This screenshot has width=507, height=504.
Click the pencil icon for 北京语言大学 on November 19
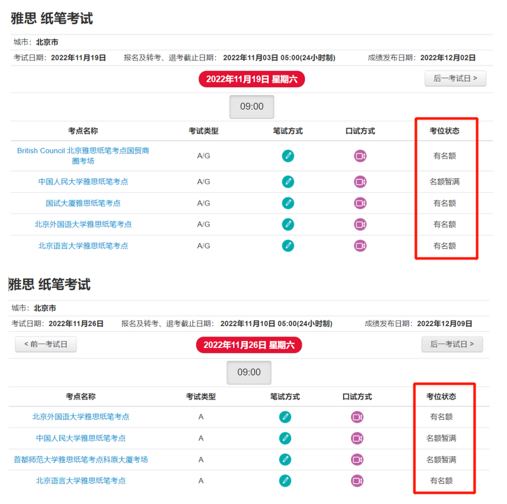(288, 246)
